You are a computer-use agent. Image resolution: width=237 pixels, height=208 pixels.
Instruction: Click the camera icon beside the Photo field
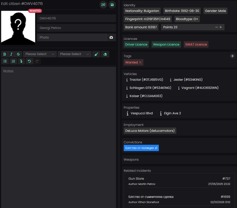(111, 38)
